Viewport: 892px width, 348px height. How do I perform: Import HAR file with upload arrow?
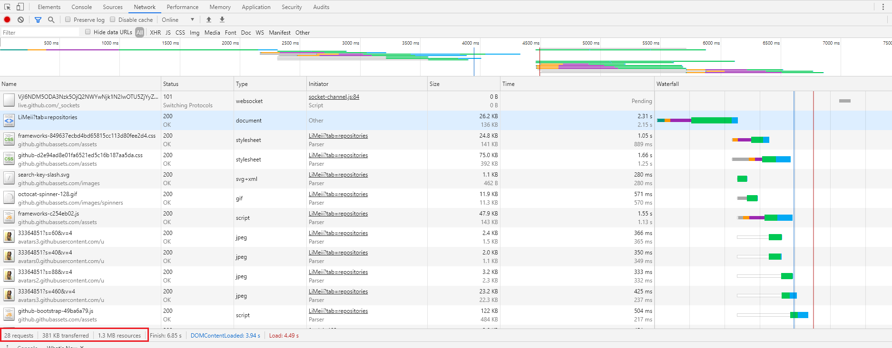tap(208, 19)
